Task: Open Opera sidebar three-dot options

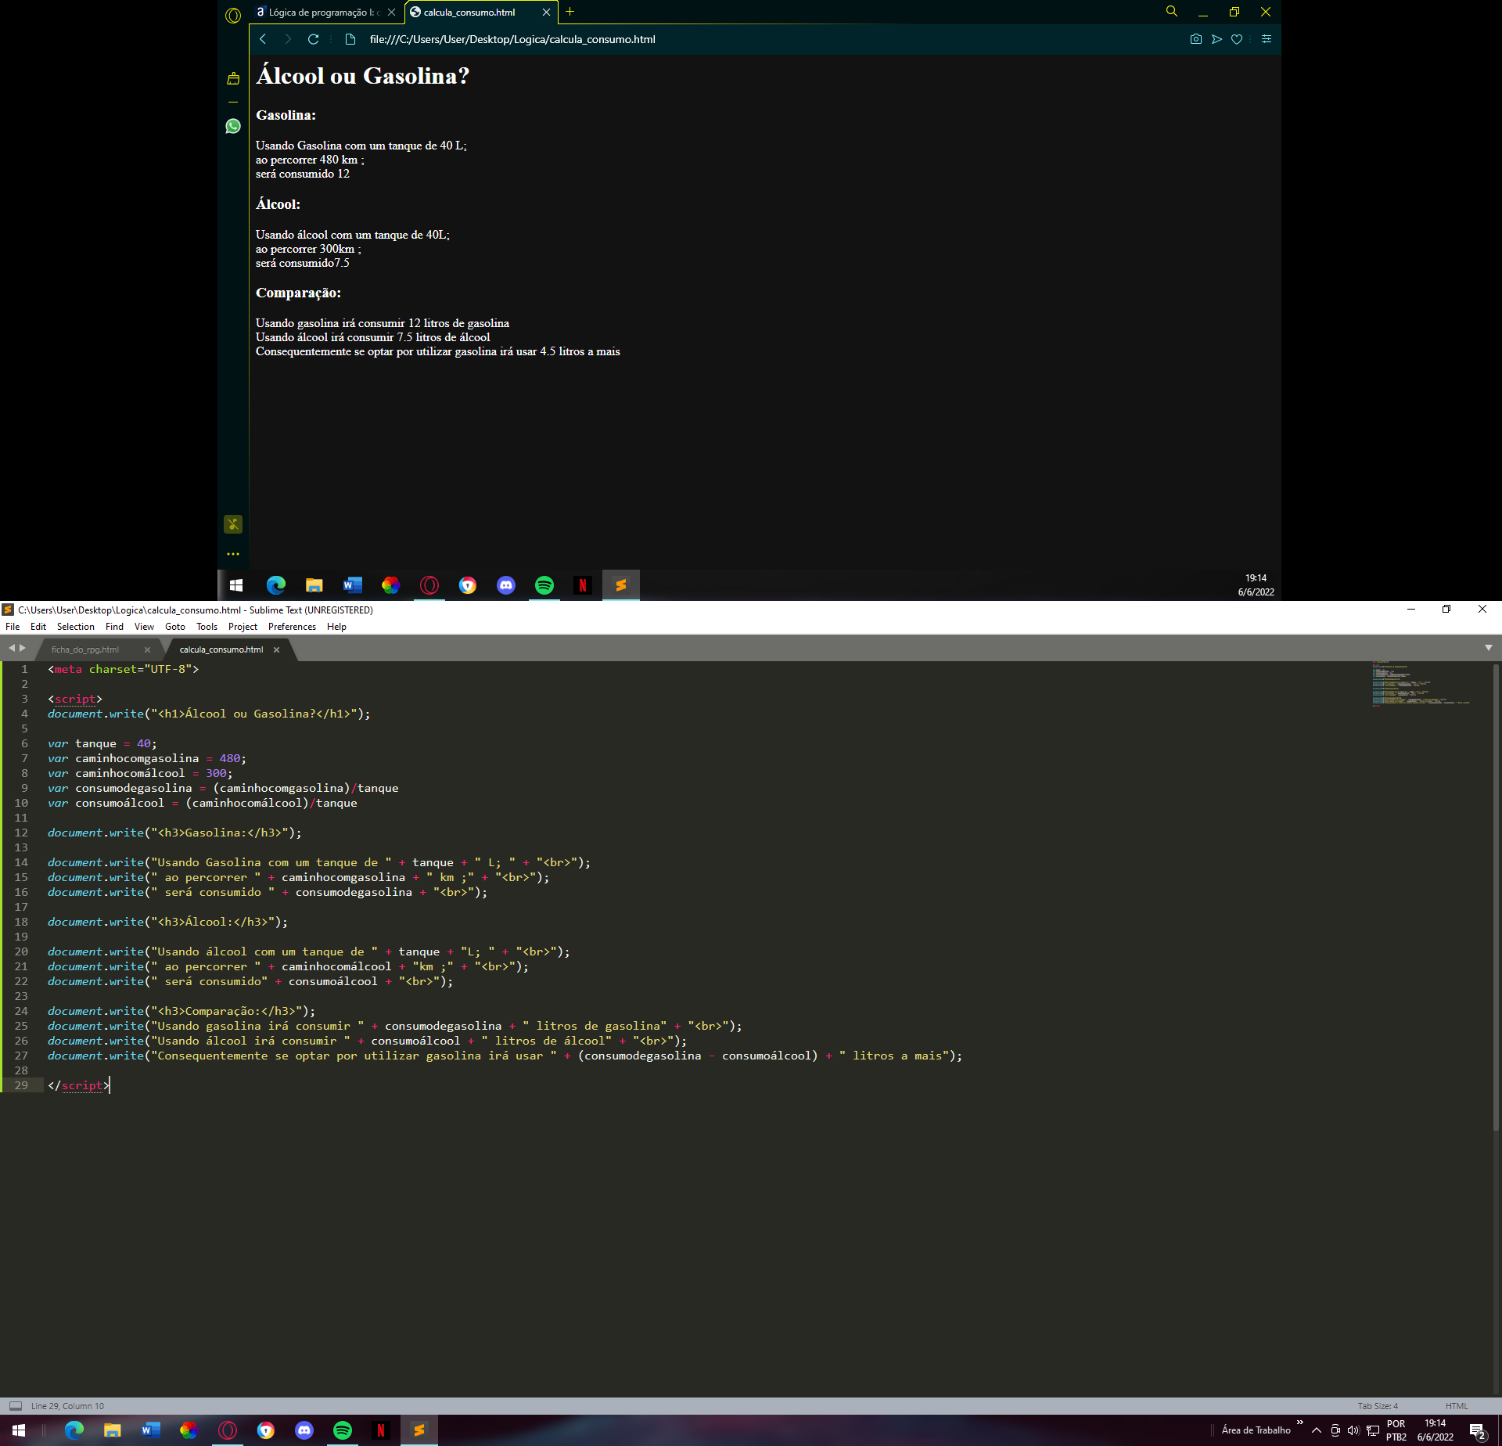Action: point(233,554)
